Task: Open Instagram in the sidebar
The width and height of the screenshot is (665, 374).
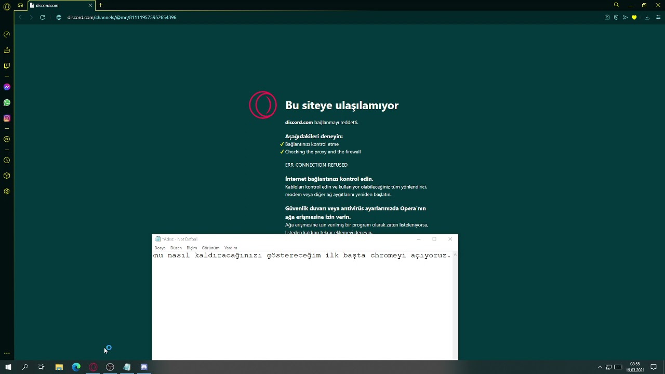Action: coord(7,118)
